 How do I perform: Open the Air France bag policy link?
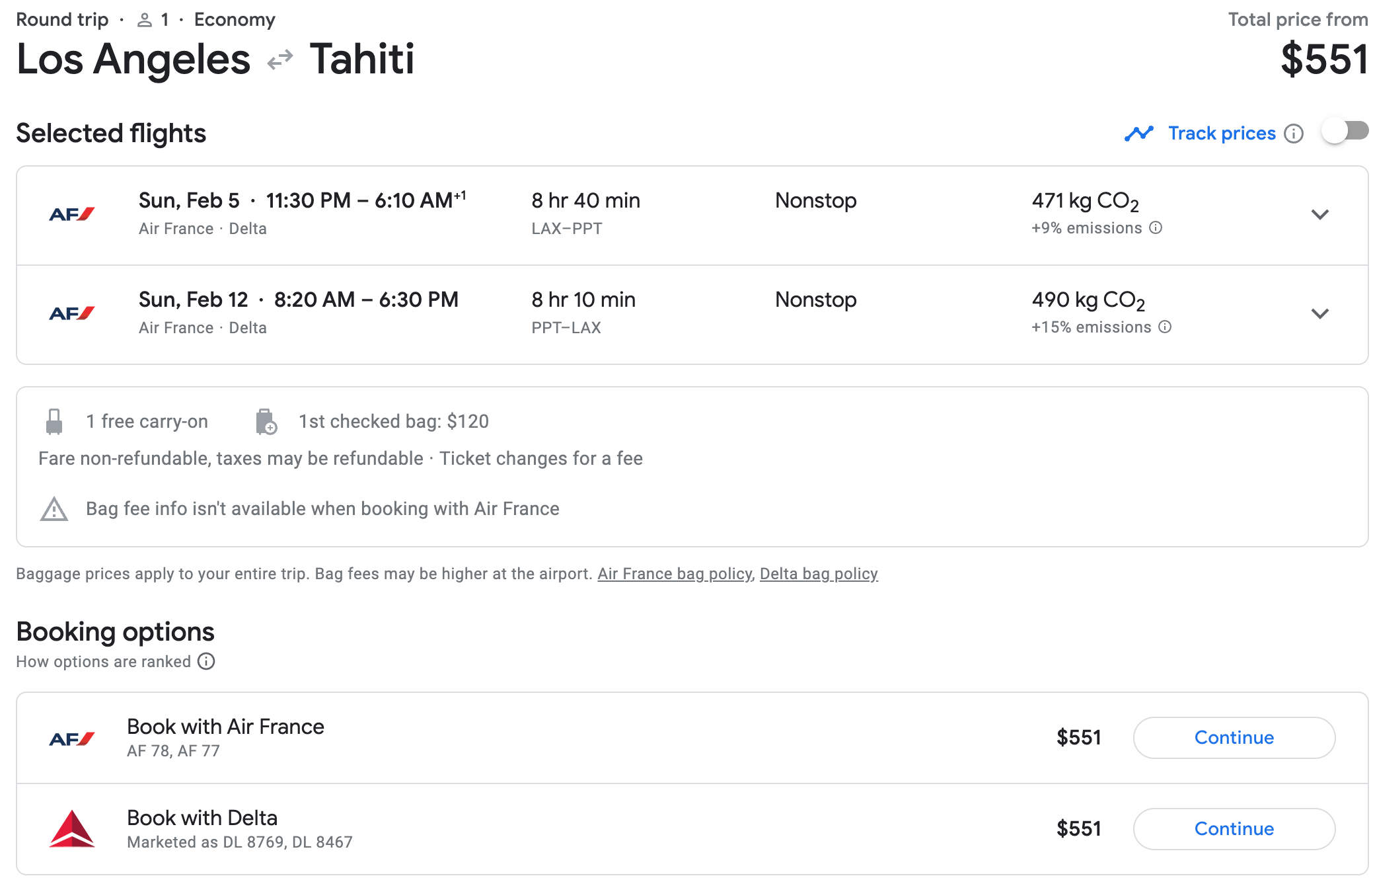(x=675, y=574)
